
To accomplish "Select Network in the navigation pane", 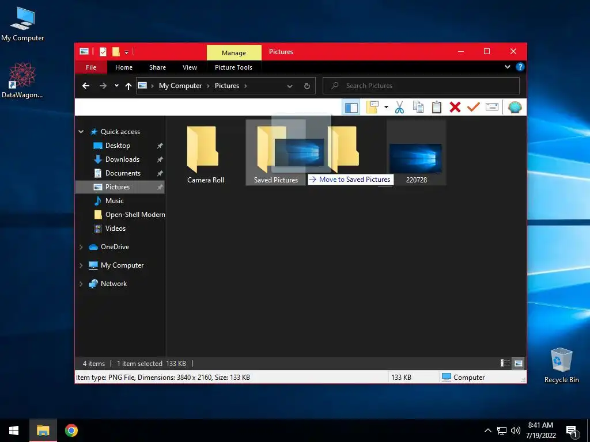I will coord(114,284).
